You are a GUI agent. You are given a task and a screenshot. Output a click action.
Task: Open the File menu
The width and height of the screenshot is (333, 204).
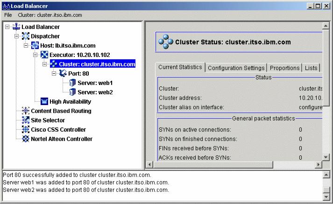tap(8, 15)
